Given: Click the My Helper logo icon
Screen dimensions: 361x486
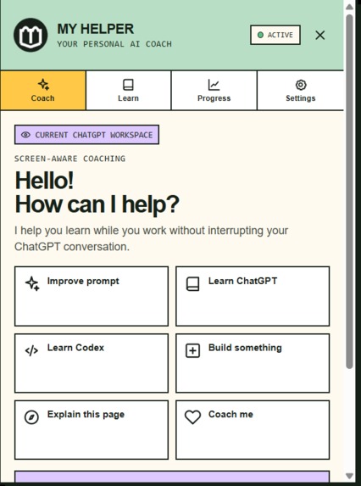Looking at the screenshot, I should 31,35.
